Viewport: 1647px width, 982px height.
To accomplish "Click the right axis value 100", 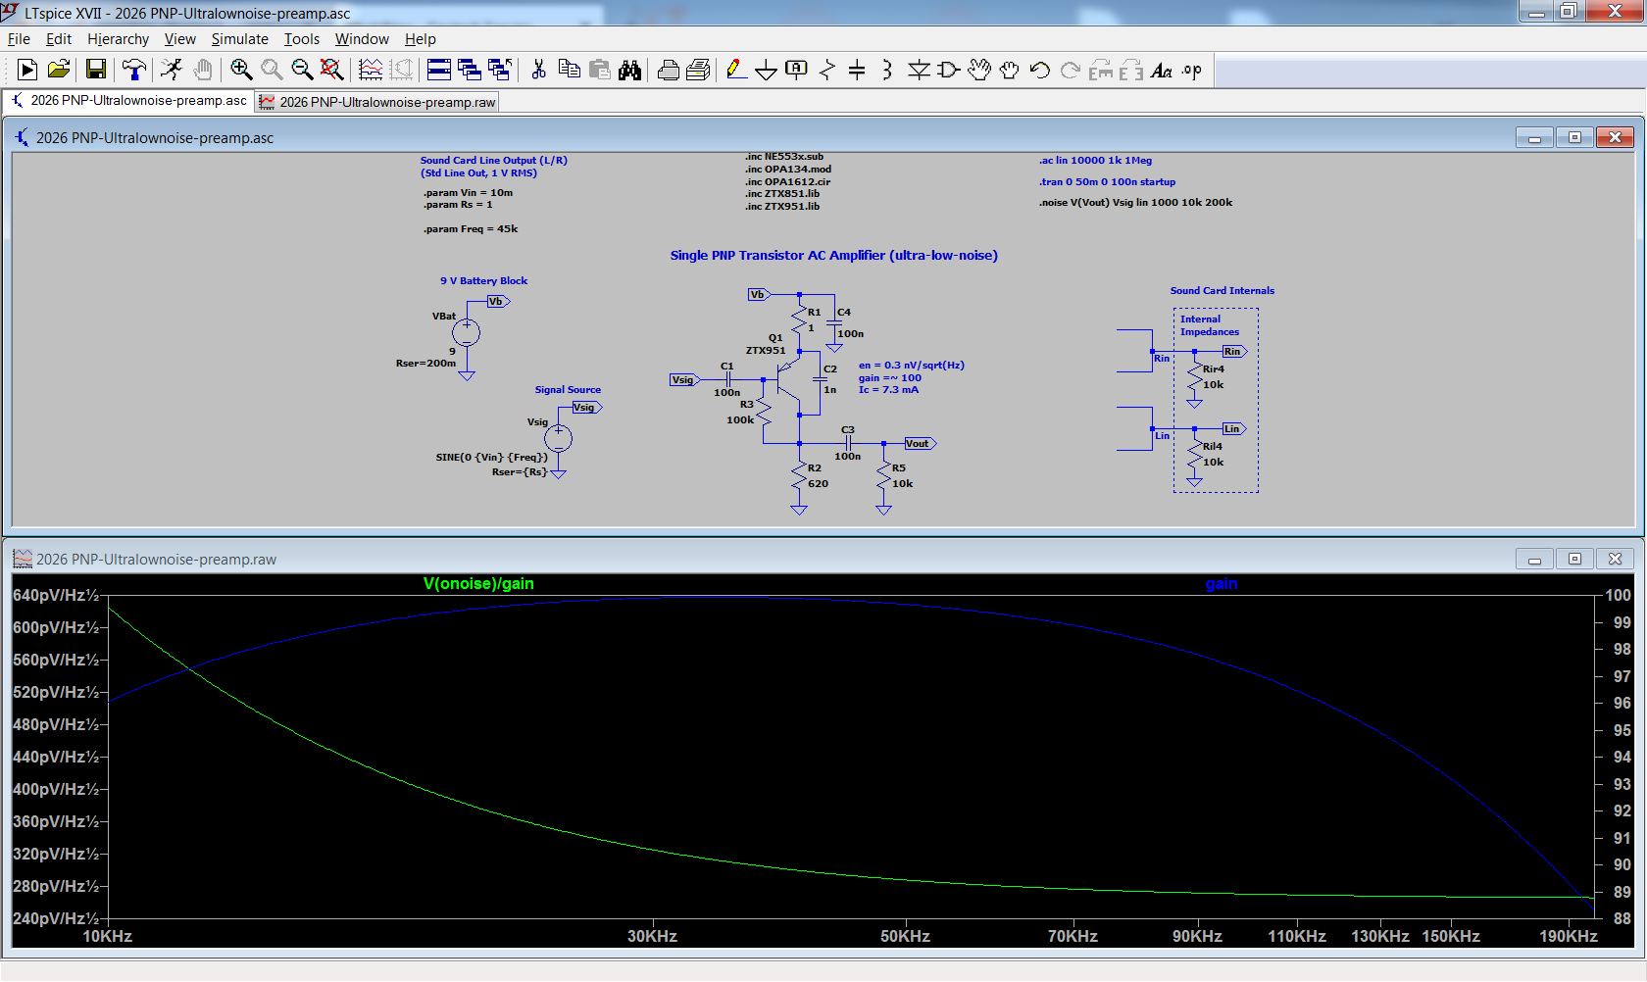I will point(1618,595).
